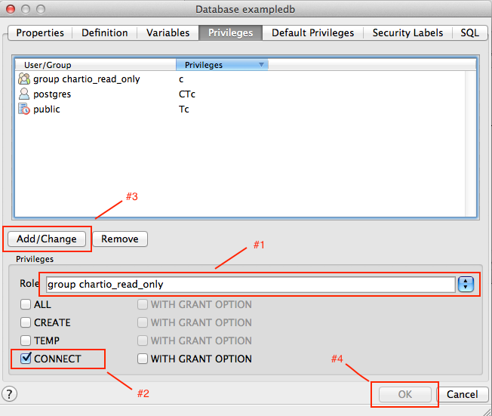Click the public role icon

pos(23,109)
